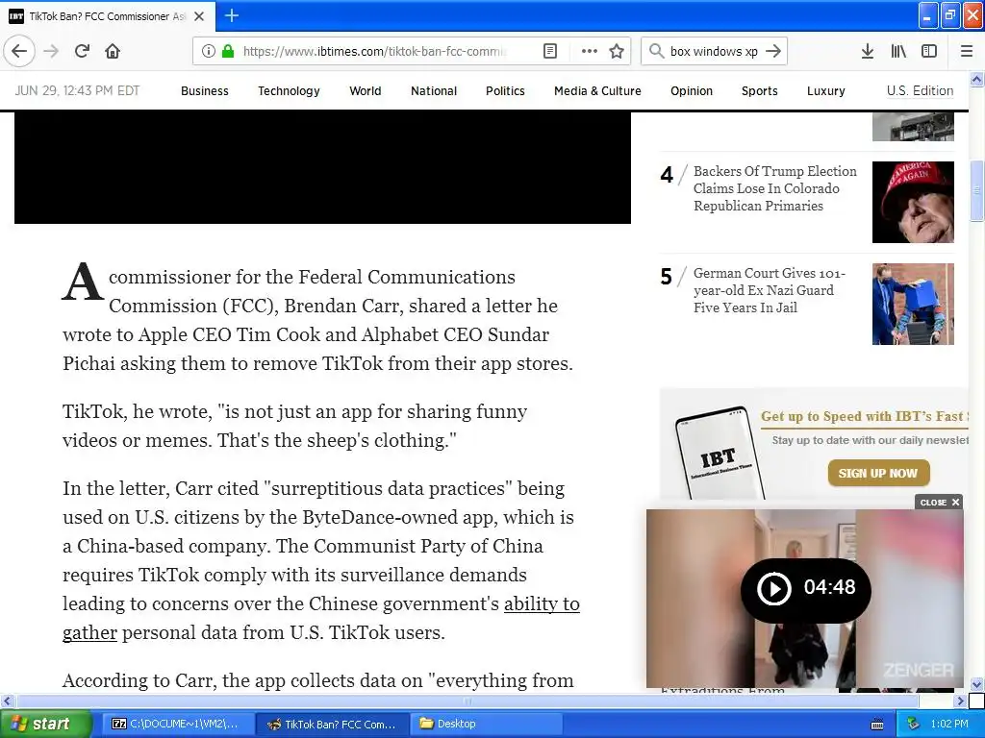Image resolution: width=985 pixels, height=738 pixels.
Task: Expand the U.S. Edition selector
Action: point(920,91)
